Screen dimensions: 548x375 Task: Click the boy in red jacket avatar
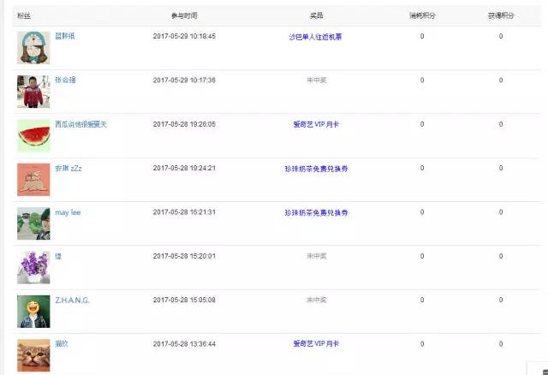point(33,92)
